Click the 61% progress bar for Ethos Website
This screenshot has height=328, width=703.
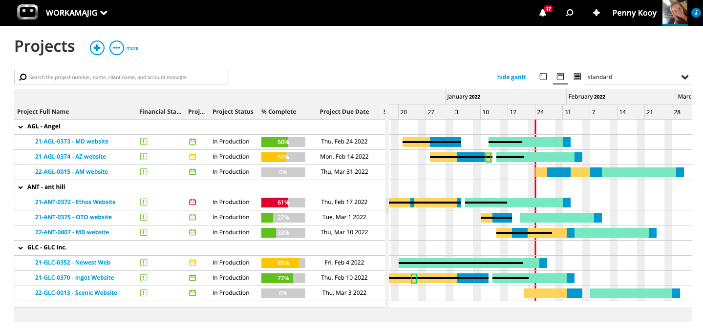pos(283,202)
